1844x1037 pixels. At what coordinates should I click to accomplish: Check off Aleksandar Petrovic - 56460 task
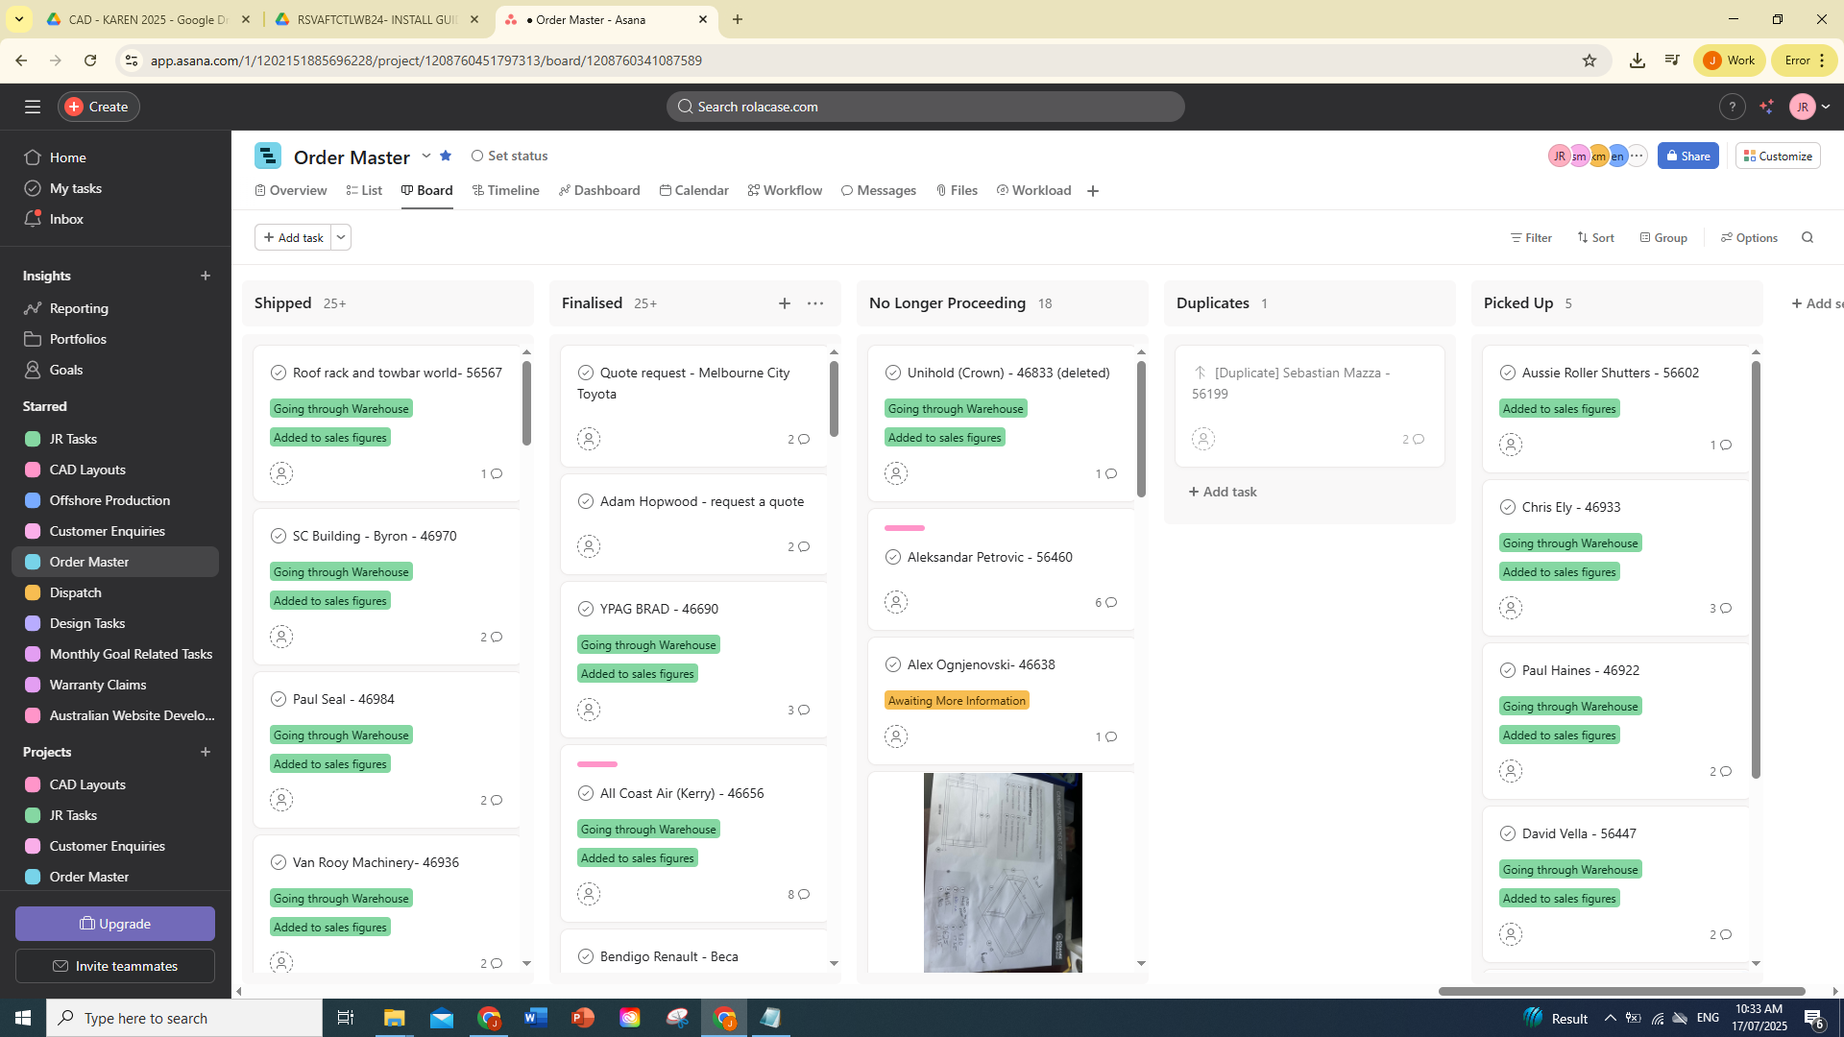[893, 557]
